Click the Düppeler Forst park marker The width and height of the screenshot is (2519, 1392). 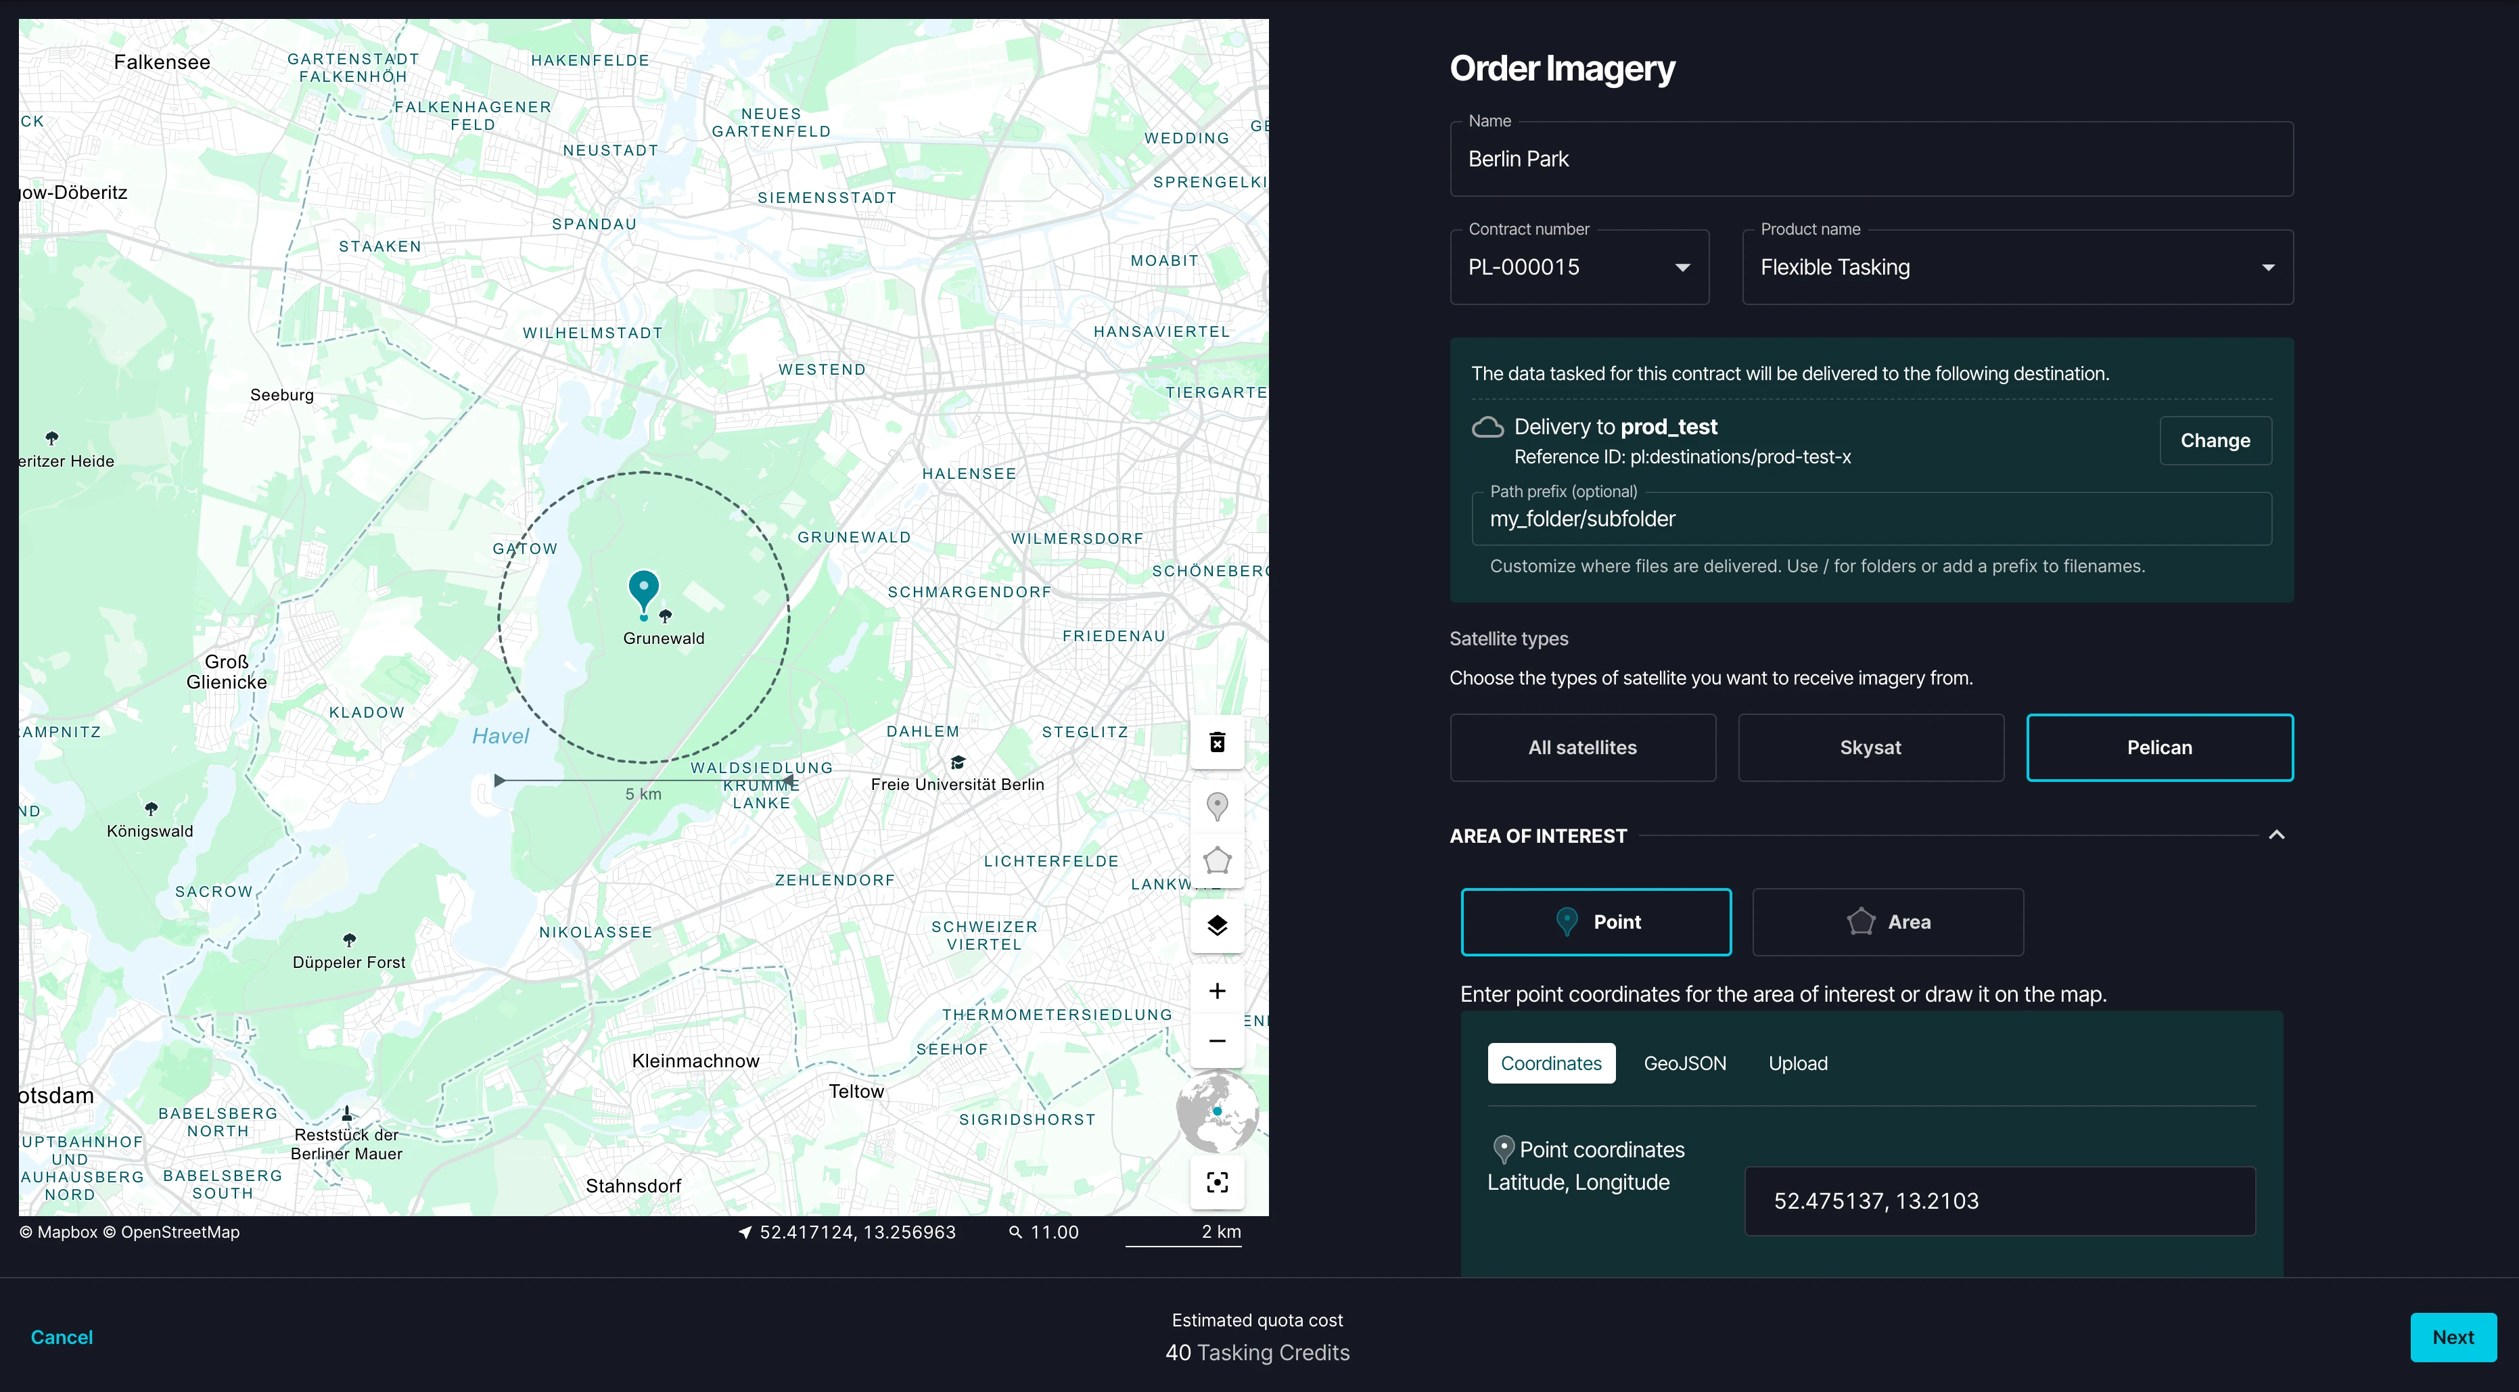pyautogui.click(x=349, y=940)
